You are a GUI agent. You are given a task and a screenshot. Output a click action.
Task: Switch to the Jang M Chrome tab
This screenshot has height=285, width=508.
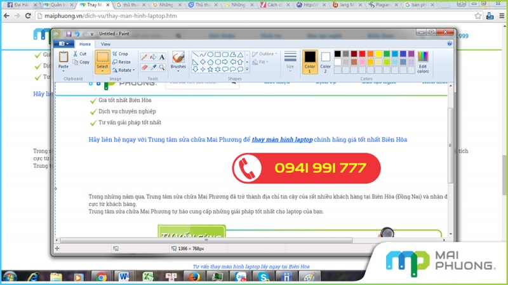tap(346, 5)
